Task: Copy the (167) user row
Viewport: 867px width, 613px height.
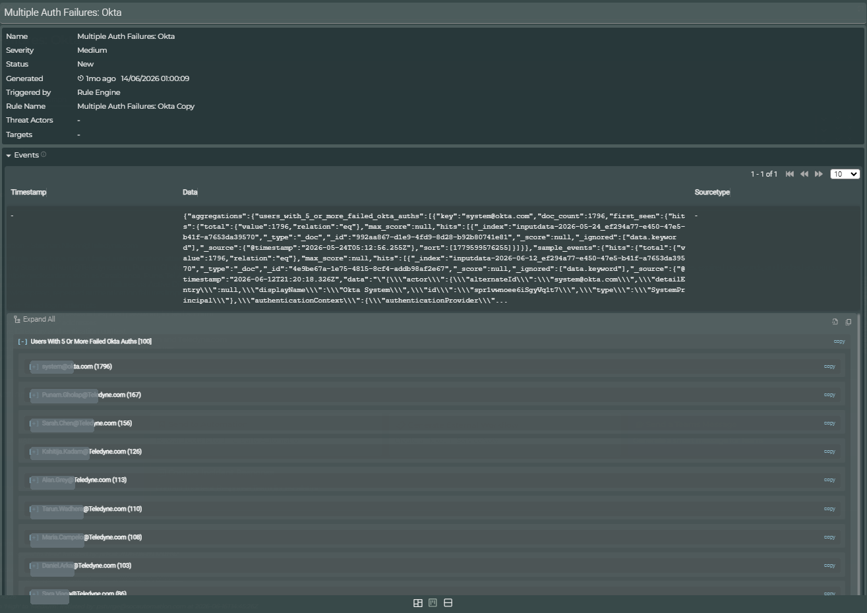Action: (x=829, y=395)
